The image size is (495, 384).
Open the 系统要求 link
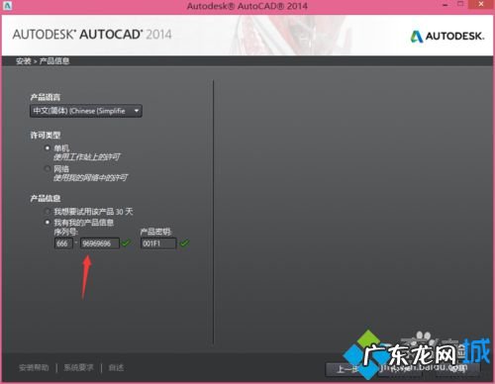[78, 367]
